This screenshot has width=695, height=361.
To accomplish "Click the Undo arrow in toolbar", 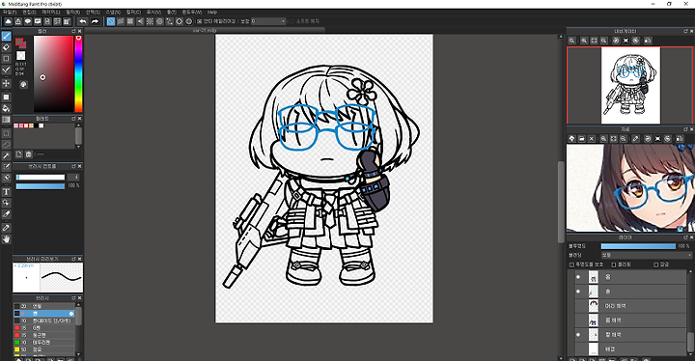I will pyautogui.click(x=83, y=21).
